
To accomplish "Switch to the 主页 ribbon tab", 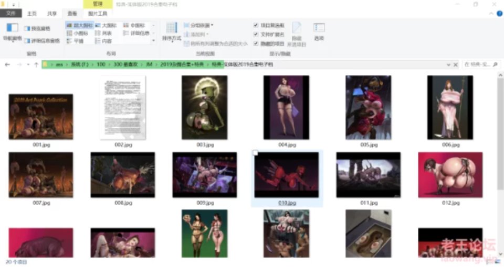I will (x=32, y=14).
